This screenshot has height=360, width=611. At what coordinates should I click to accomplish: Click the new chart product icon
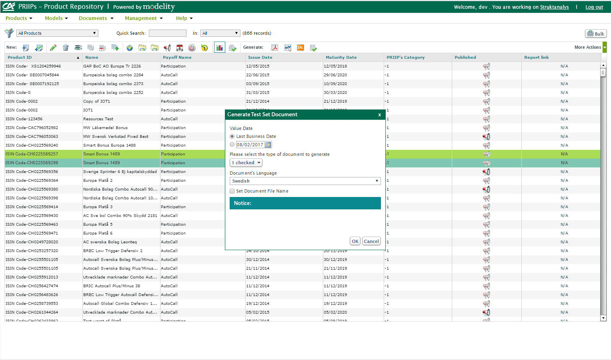pos(39,48)
